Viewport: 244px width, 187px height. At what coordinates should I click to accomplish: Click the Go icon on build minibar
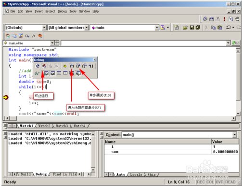click(231, 19)
